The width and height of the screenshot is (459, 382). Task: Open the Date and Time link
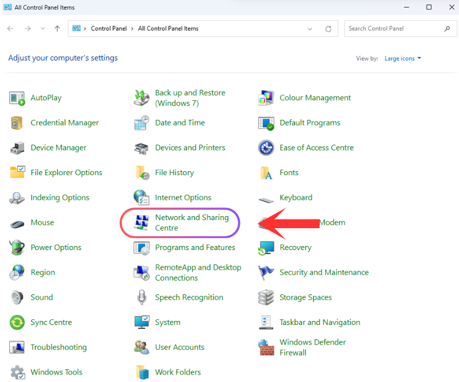pos(180,123)
